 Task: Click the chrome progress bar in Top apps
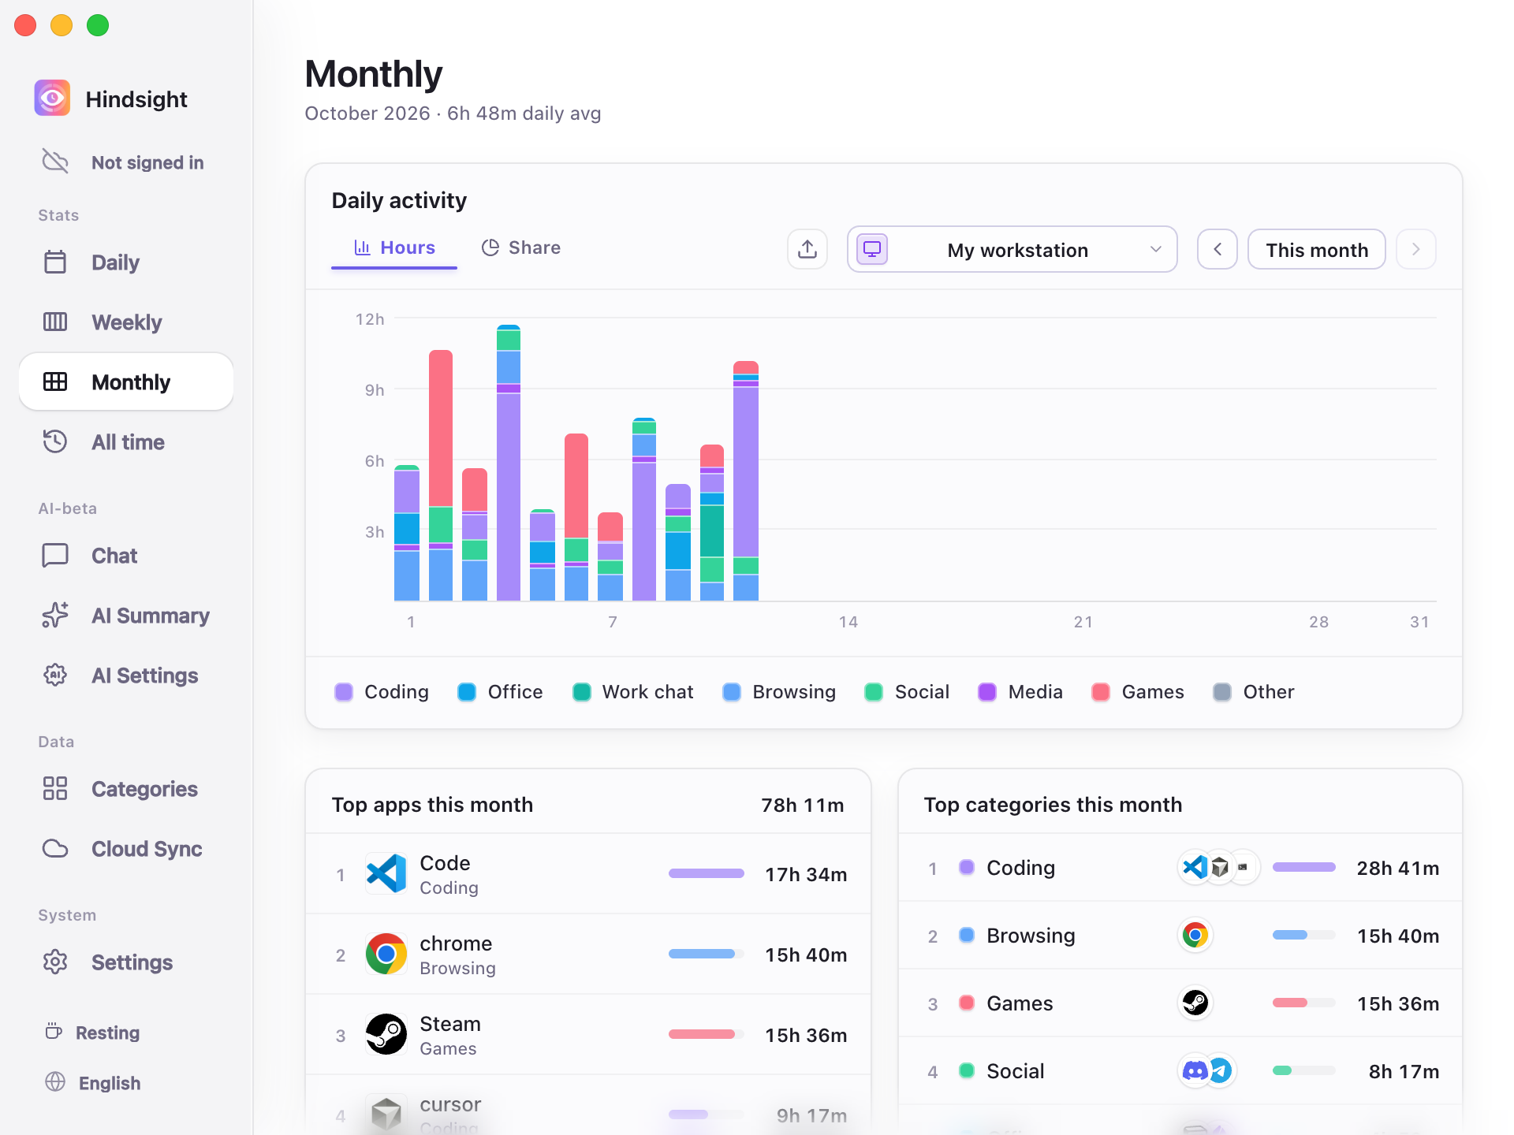click(x=707, y=954)
